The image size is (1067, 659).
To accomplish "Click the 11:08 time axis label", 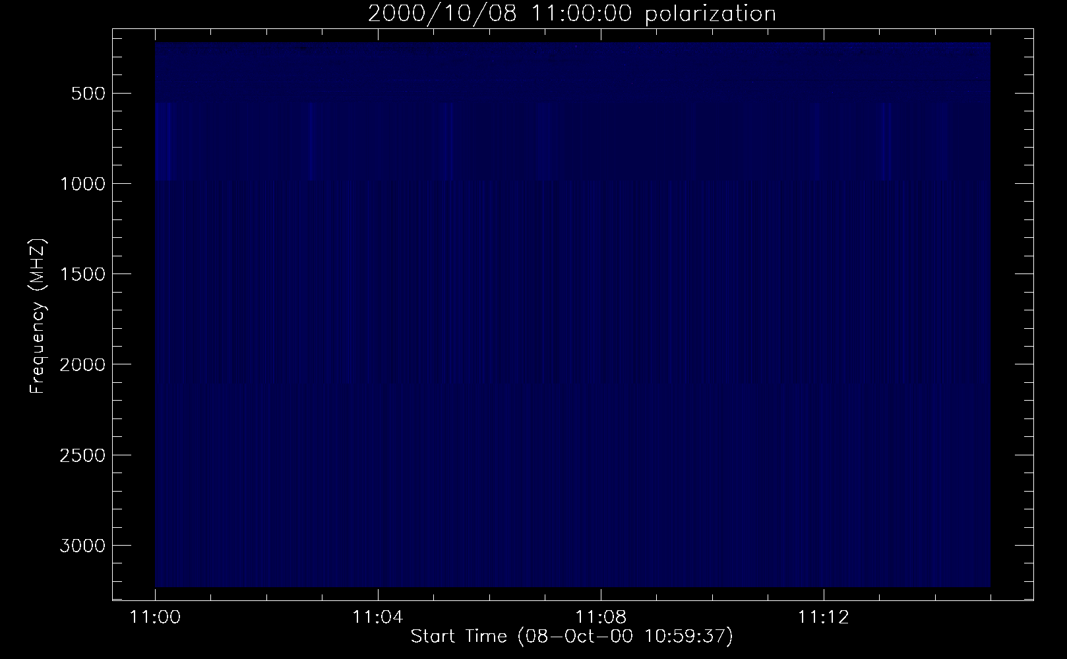I will [601, 617].
